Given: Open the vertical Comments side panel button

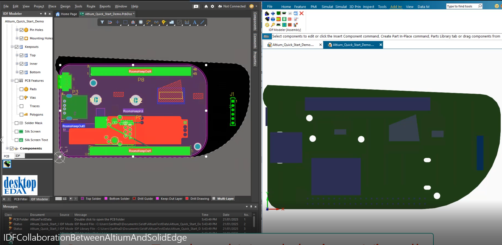Looking at the screenshot, I should tap(255, 41).
